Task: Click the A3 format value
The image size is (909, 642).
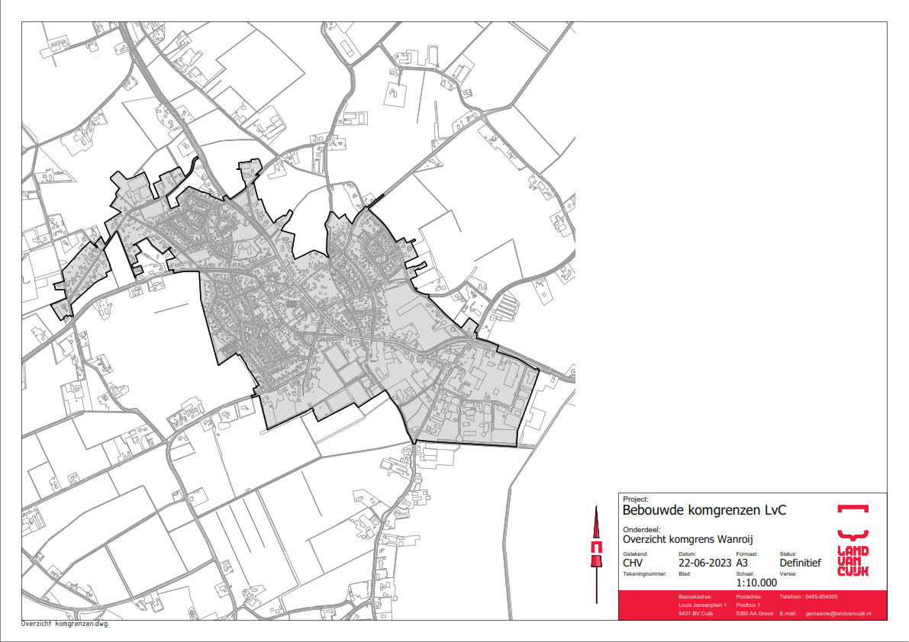Action: coord(743,563)
